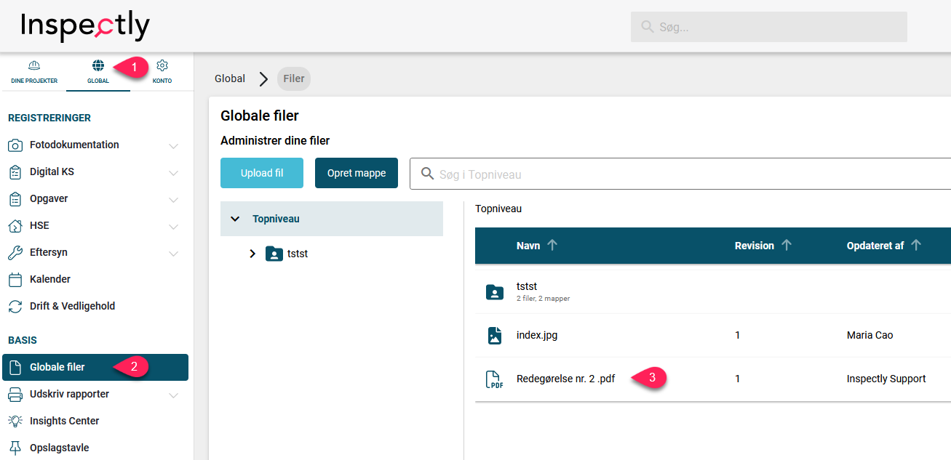Open the Fotodokumentation camera icon

point(15,145)
